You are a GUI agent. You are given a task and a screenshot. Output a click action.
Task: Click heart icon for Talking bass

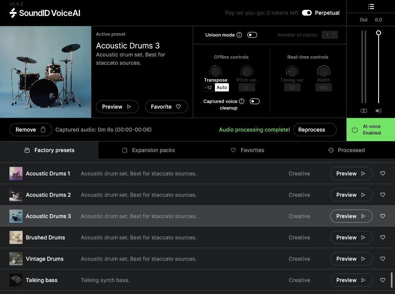383,280
